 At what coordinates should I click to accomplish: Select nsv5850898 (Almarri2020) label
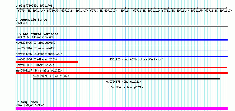tap(51, 76)
